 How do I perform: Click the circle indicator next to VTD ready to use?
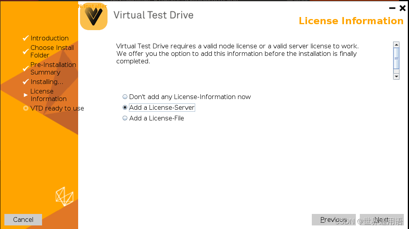coord(26,108)
